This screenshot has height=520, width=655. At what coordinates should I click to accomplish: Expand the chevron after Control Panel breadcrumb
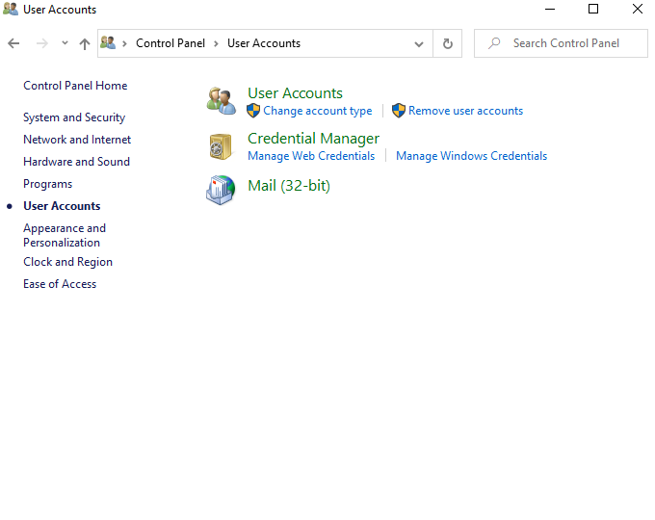[216, 43]
